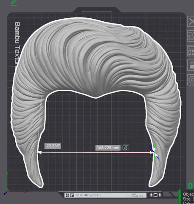194x204 pixels.
Task: Toggle the plate lock icon
Action: 191,65
